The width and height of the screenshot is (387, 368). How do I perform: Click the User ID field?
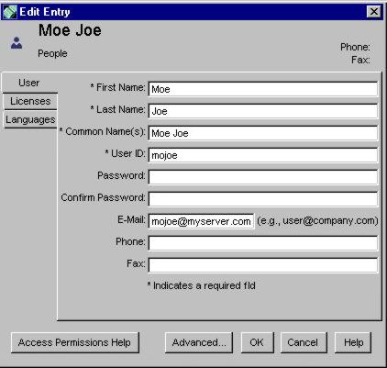[263, 155]
